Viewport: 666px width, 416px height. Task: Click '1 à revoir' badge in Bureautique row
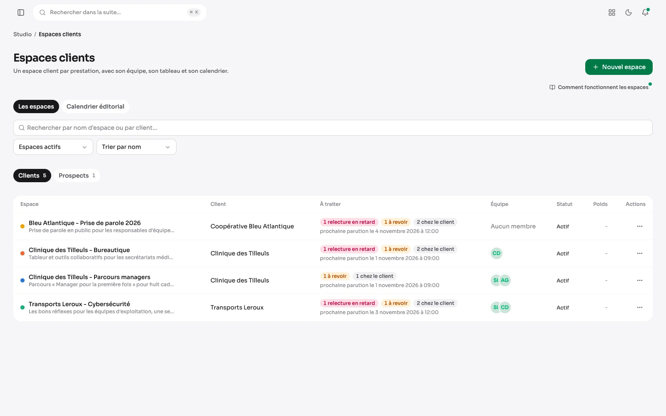396,249
